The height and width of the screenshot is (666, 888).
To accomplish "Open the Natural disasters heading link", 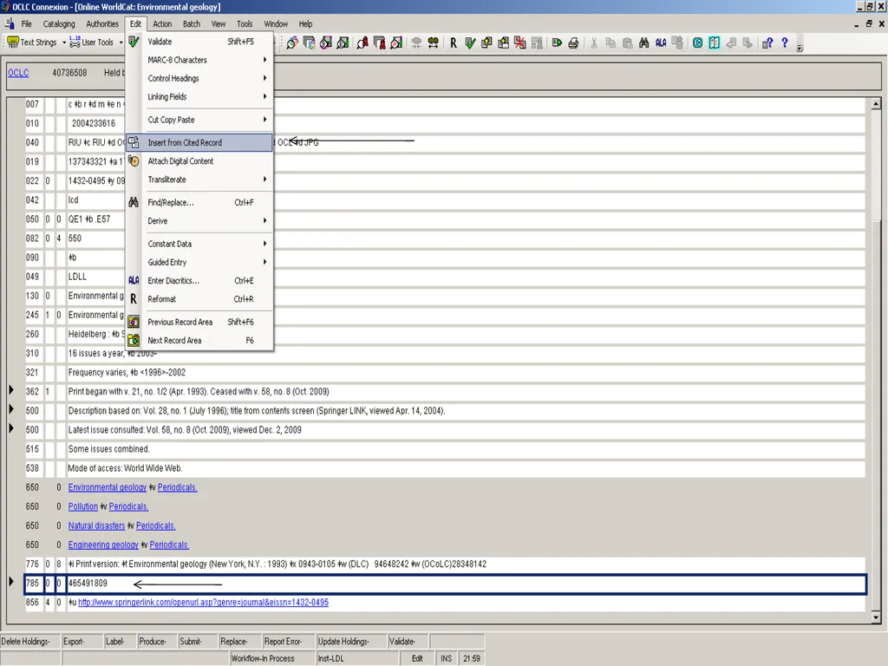I will click(96, 526).
